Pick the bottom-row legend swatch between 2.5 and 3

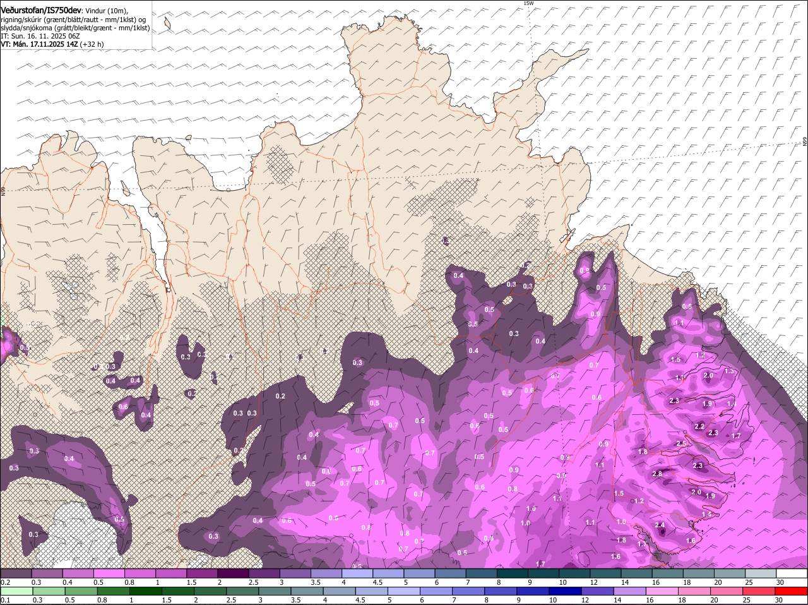[242, 591]
